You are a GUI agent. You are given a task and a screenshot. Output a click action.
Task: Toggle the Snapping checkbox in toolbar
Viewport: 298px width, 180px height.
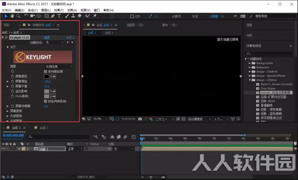coord(132,16)
